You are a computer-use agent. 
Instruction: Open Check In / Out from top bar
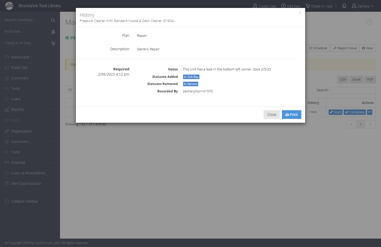[319, 6]
